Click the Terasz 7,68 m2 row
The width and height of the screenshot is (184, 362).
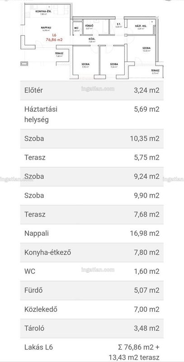pyautogui.click(x=92, y=214)
